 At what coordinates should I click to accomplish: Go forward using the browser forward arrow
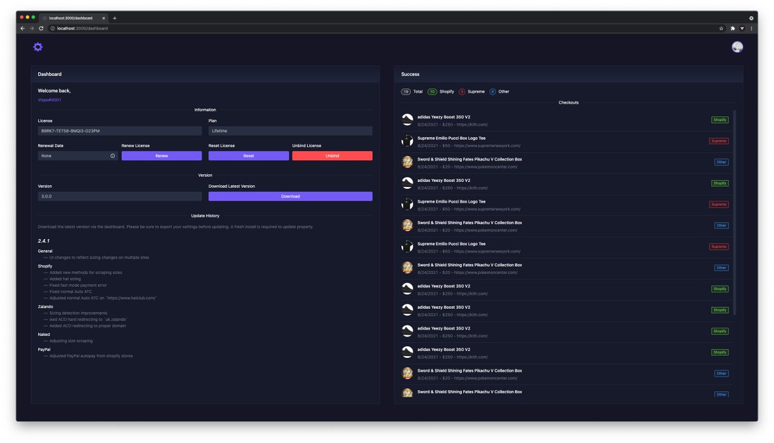click(32, 28)
